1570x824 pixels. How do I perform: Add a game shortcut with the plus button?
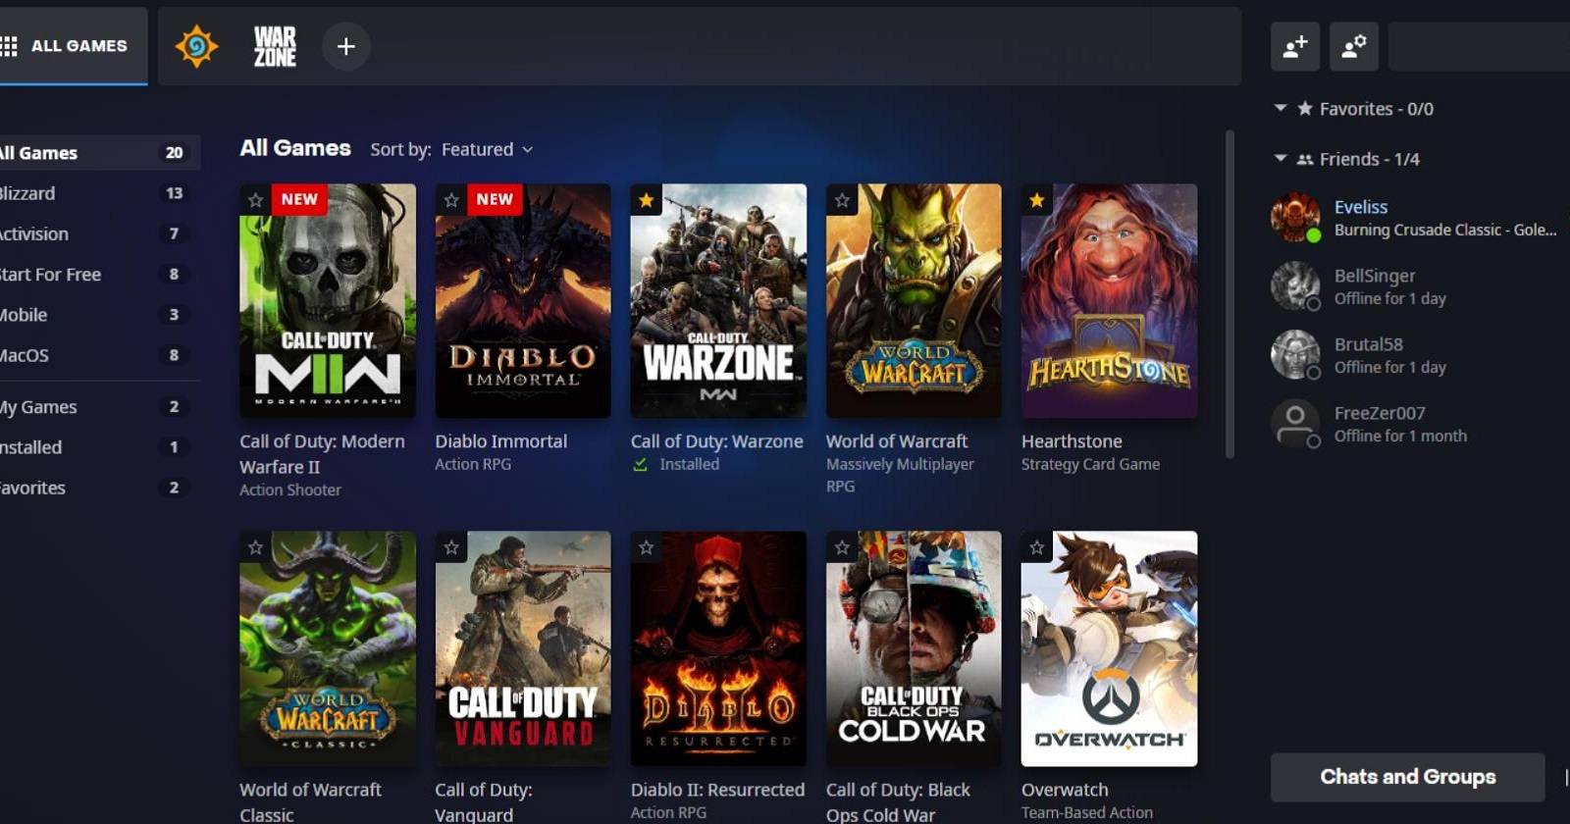pos(345,46)
